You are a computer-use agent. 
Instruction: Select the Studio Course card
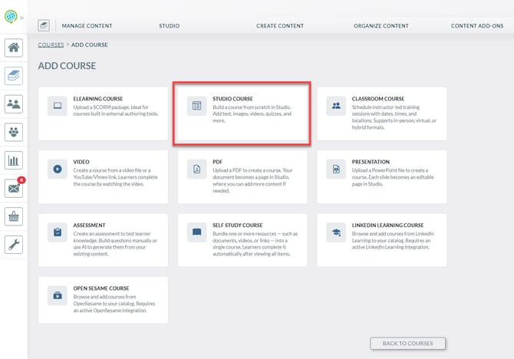242,114
